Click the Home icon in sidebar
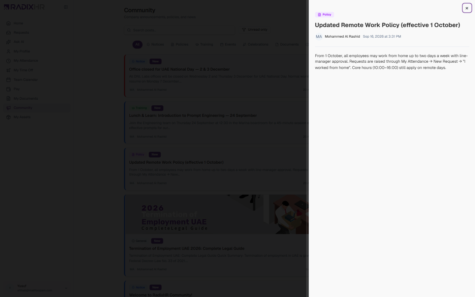Image resolution: width=475 pixels, height=297 pixels. click(9, 23)
